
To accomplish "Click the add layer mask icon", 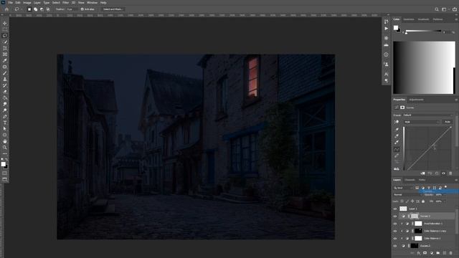I will (425, 253).
